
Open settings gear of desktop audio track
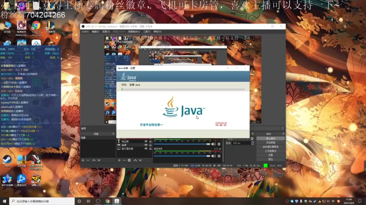pos(219,156)
